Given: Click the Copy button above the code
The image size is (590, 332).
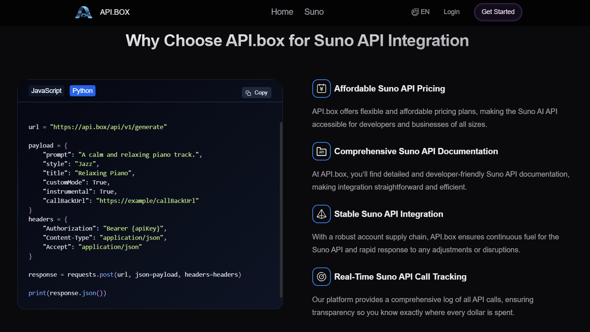Looking at the screenshot, I should 256,92.
